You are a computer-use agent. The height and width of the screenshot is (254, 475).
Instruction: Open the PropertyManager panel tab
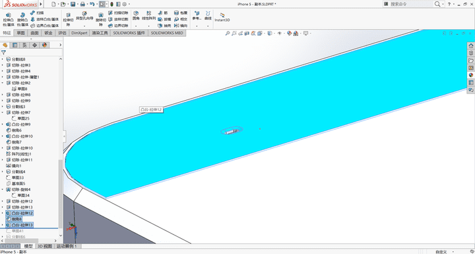pos(15,45)
